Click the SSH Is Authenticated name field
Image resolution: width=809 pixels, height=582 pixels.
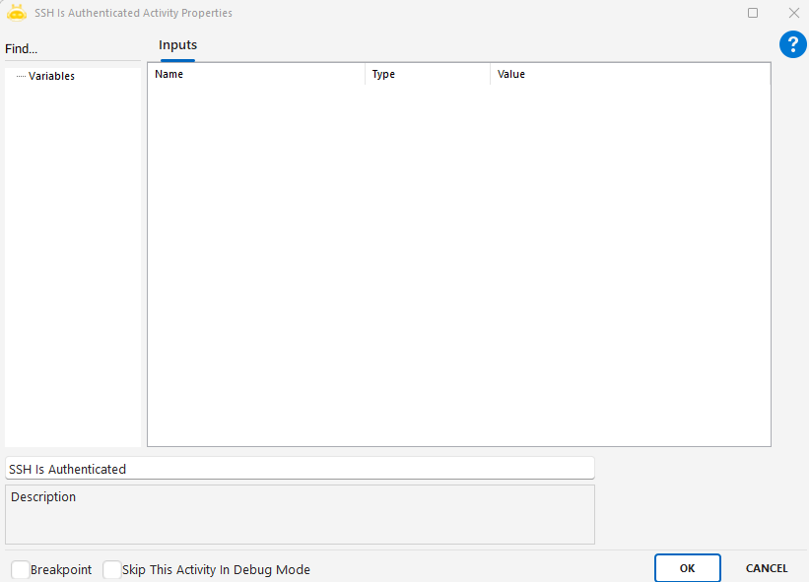(x=300, y=469)
